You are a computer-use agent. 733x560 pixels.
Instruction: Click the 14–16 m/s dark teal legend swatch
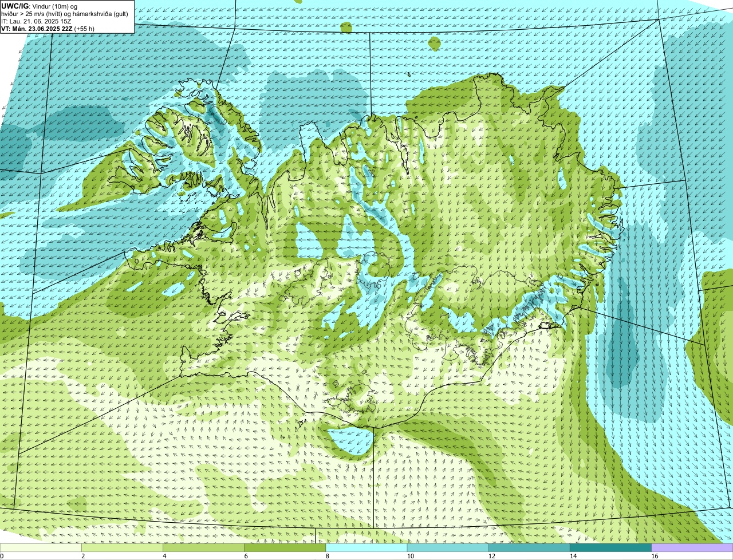[611, 548]
